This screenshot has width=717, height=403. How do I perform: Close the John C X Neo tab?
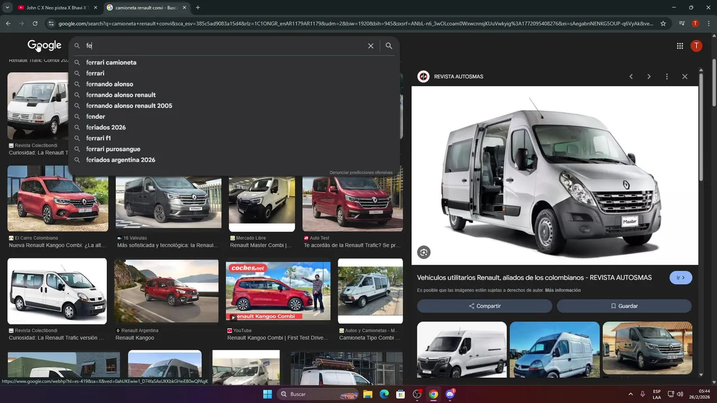pos(95,8)
